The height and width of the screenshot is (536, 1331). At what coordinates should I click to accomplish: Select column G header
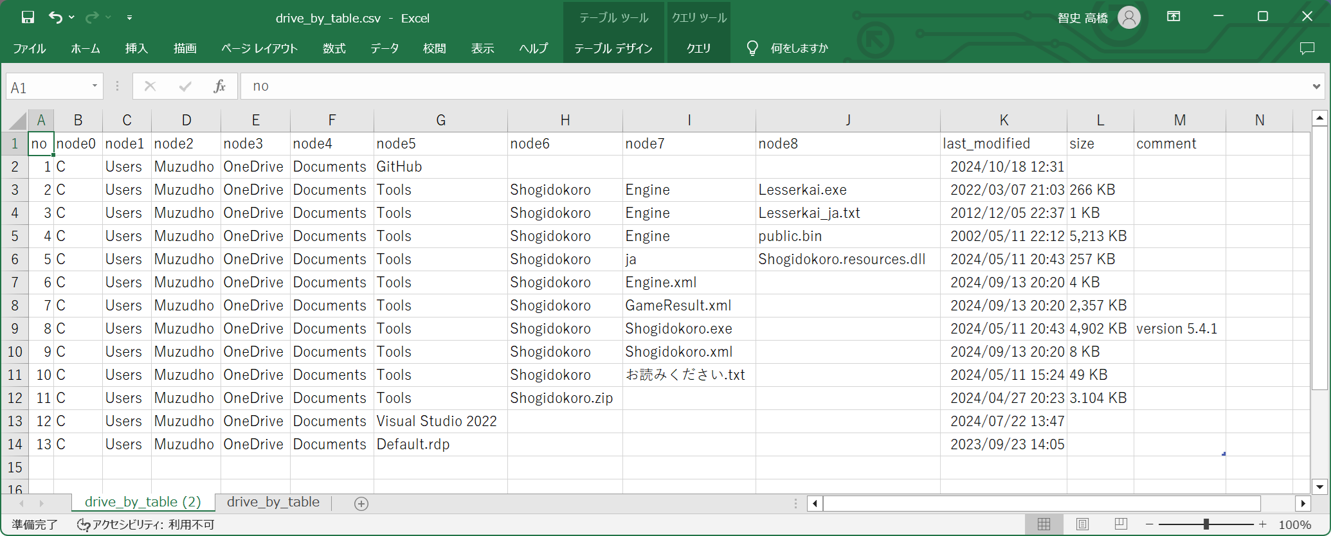pos(440,120)
